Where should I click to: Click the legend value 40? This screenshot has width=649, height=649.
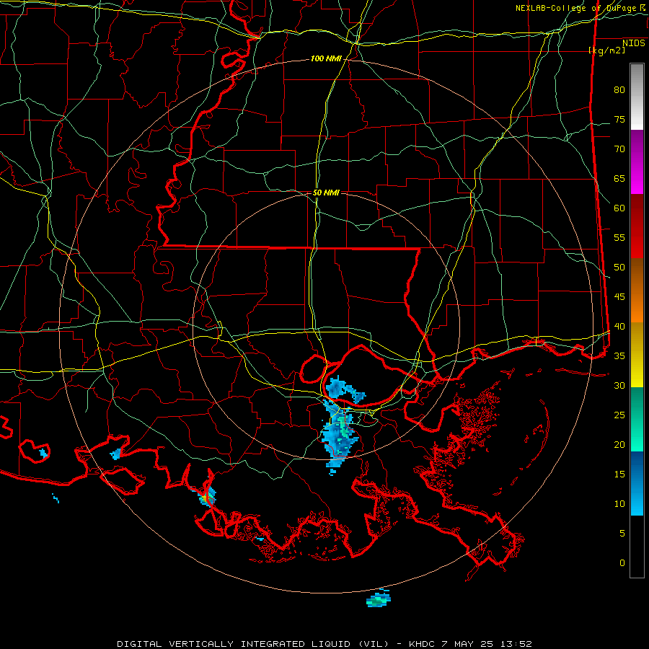[619, 327]
